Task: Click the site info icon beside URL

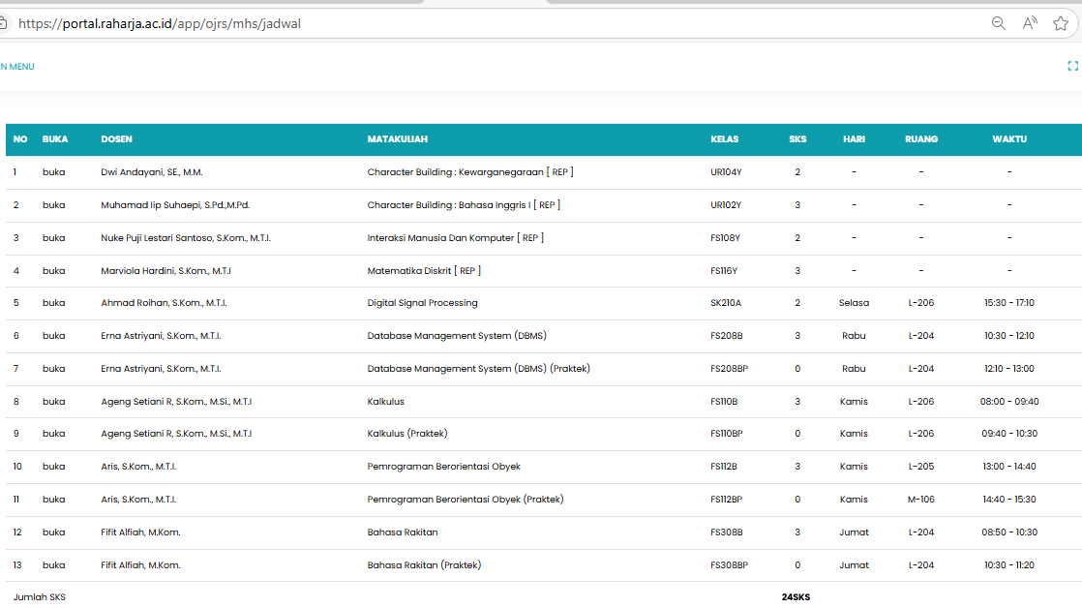Action: click(3, 23)
